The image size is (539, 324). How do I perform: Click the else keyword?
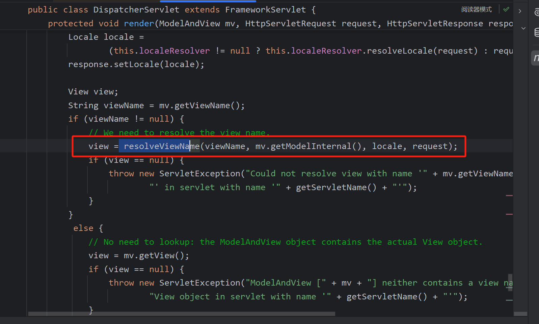point(83,228)
